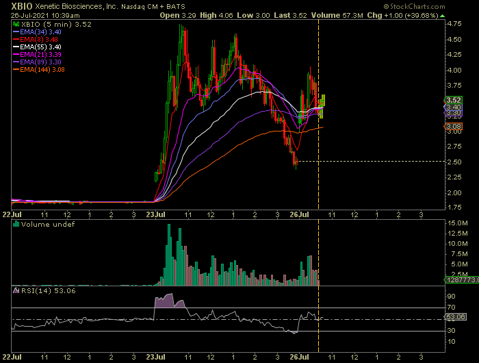Click the RSI(14) 53.06 panel label
The image size is (479, 363).
point(49,290)
